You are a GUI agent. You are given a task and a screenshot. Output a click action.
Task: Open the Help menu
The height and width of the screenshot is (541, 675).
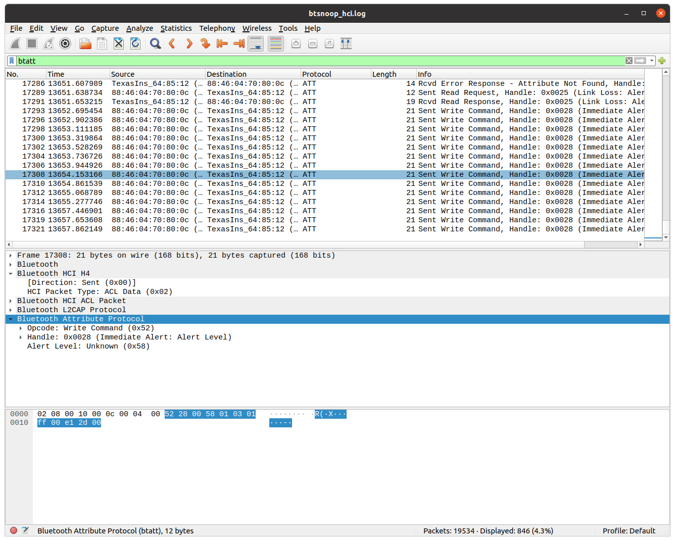(x=312, y=28)
